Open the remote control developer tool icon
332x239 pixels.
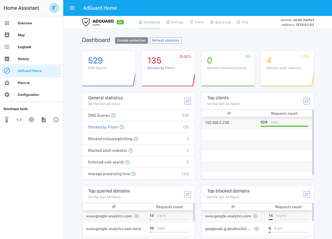click(7, 120)
